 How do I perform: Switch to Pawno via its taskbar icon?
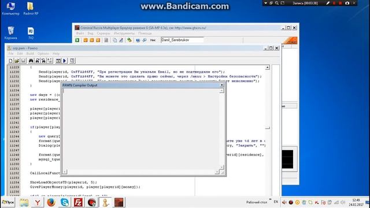click(x=105, y=202)
